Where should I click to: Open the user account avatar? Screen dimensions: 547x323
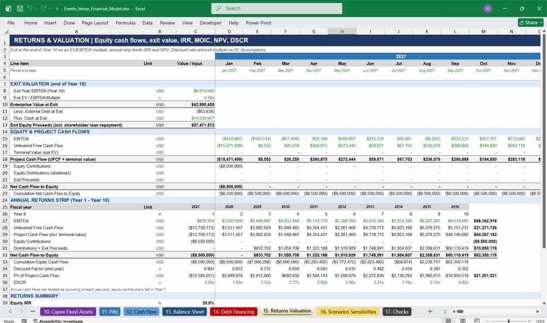[x=488, y=8]
